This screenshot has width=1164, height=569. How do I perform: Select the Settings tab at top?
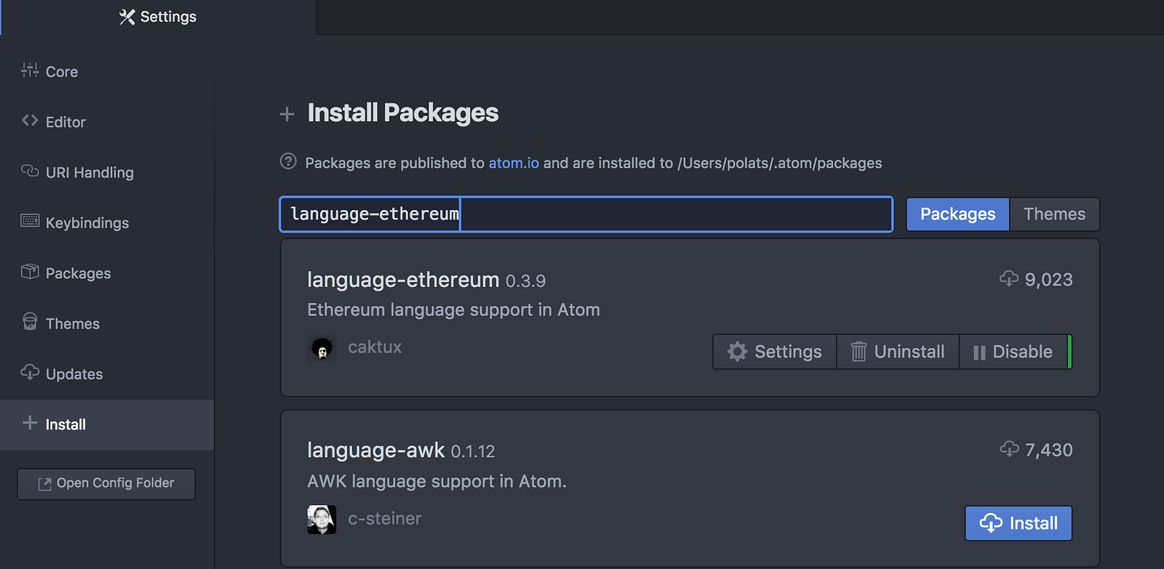tap(158, 17)
